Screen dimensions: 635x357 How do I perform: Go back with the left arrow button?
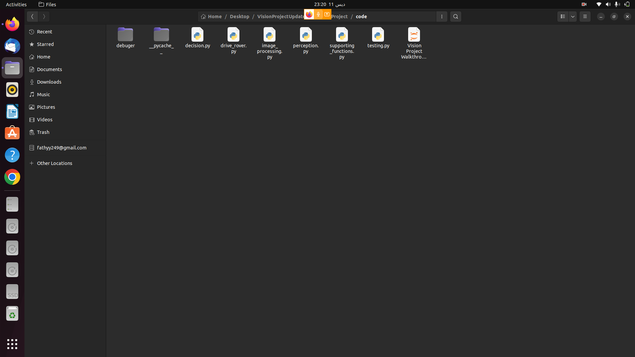tap(32, 17)
